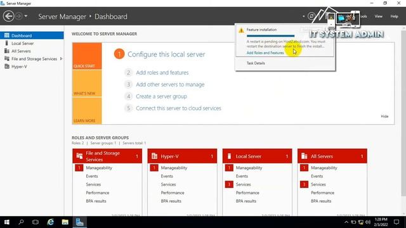Open the Quick Start tile
Screen dimensions: 406x228
pos(87,56)
